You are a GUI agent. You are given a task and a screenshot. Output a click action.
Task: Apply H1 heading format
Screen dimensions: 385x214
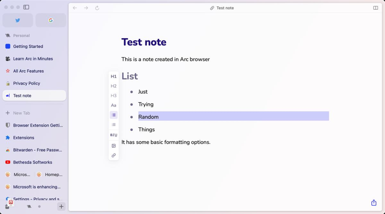coord(113,77)
